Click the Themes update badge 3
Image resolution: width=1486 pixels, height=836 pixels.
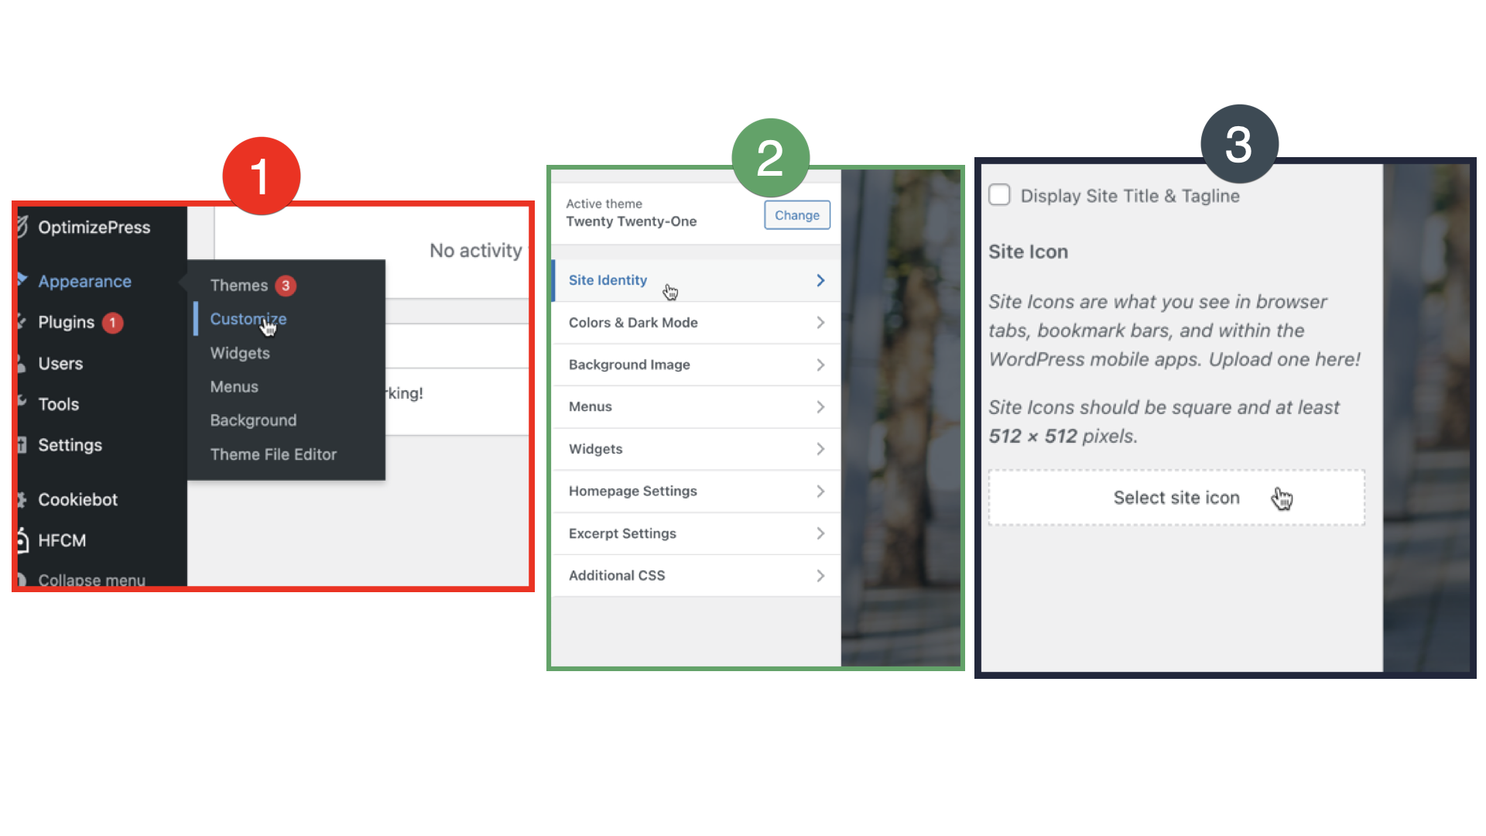(286, 286)
